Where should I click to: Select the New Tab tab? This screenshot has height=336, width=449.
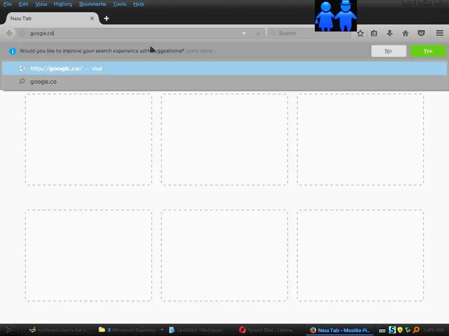click(x=52, y=18)
